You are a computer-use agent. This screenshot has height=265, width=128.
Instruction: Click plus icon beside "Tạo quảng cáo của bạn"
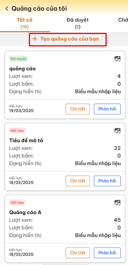click(x=35, y=39)
